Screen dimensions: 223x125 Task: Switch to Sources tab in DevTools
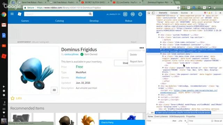pos(184,13)
